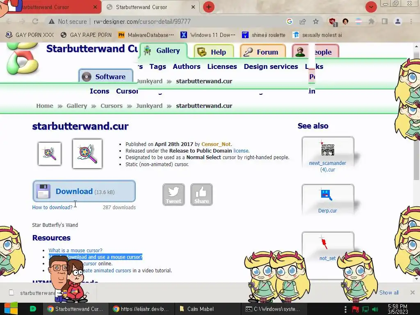
Task: Click the page vertical scrollbar
Action: click(416, 115)
